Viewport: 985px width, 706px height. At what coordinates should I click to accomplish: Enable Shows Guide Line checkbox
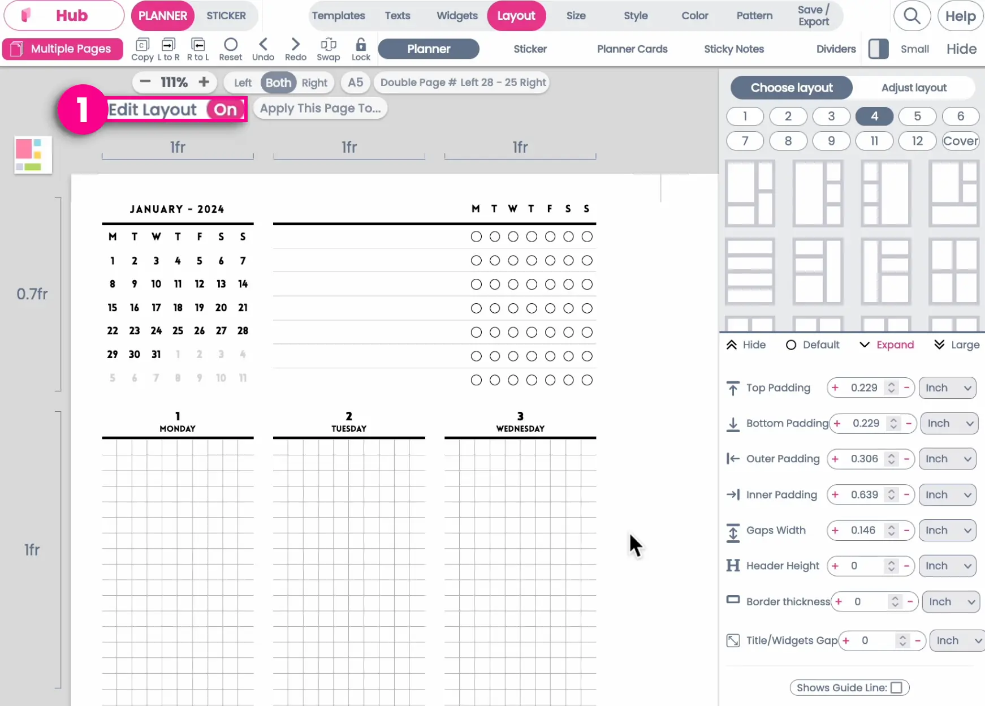898,687
